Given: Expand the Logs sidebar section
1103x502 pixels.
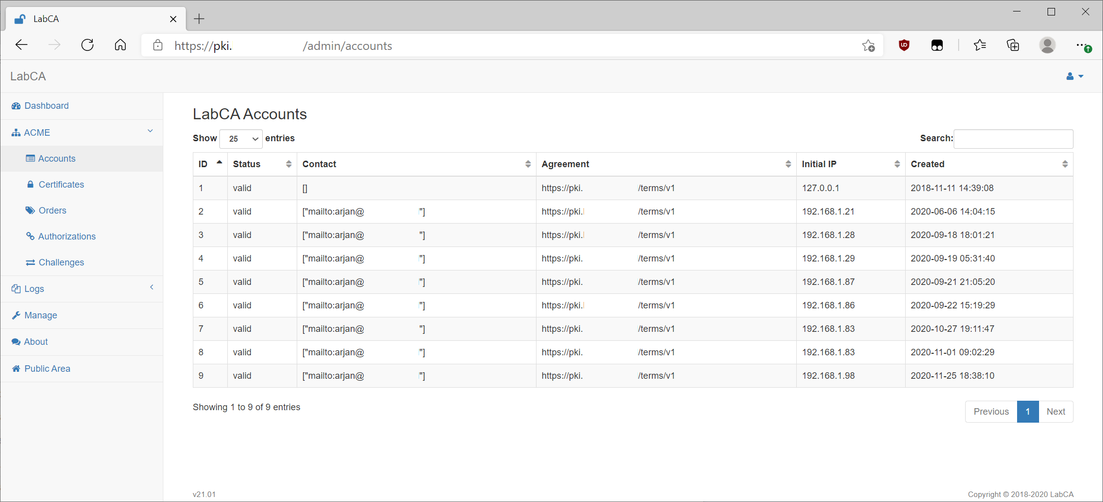Looking at the screenshot, I should click(x=151, y=287).
